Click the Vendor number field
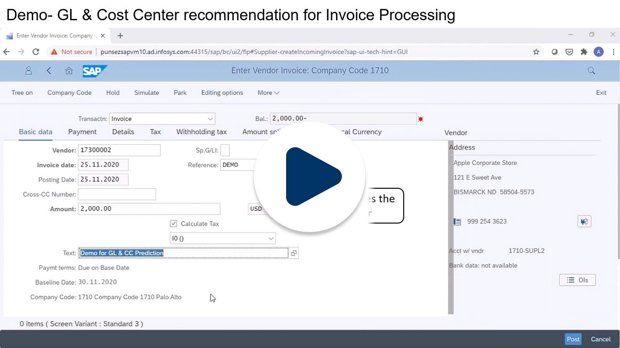The image size is (620, 348). 119,150
